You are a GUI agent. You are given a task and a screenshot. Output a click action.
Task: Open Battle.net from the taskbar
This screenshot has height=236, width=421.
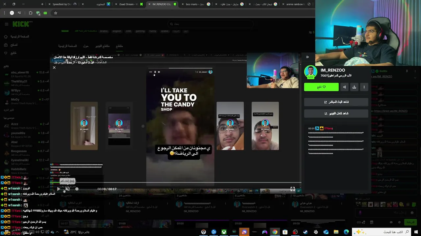[x=214, y=232]
